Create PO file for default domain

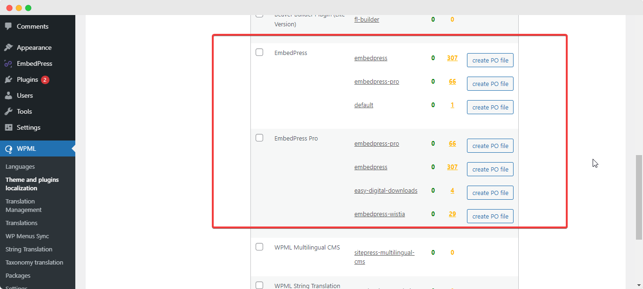click(x=490, y=107)
